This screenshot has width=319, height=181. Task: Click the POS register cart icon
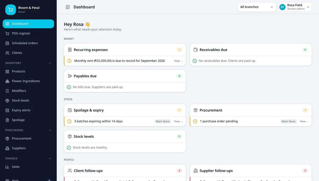click(7, 33)
